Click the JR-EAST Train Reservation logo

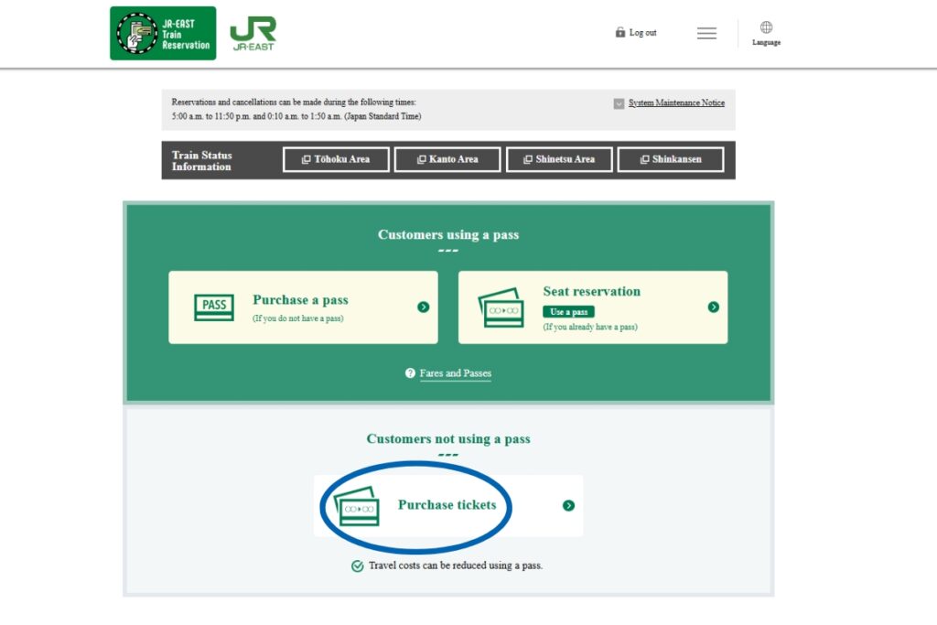[162, 32]
